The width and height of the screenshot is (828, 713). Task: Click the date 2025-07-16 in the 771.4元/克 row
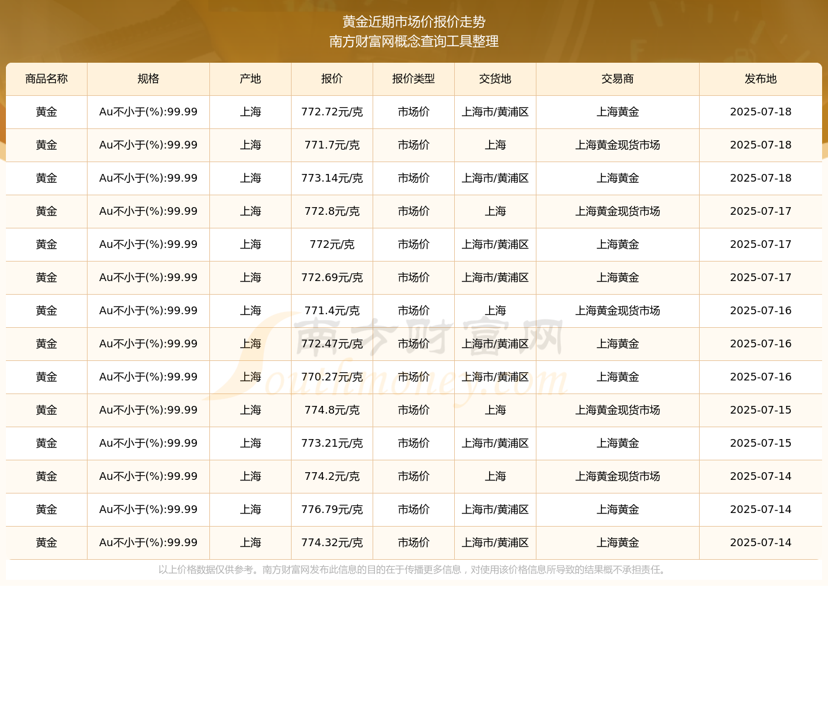(761, 311)
